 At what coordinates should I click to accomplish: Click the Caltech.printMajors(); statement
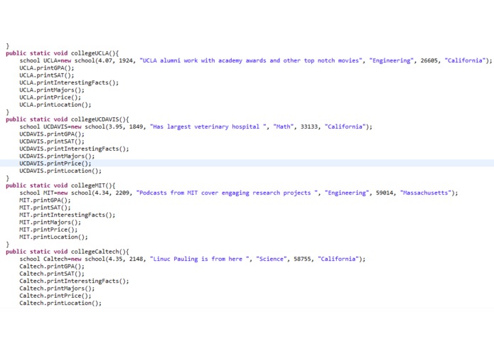click(x=57, y=288)
